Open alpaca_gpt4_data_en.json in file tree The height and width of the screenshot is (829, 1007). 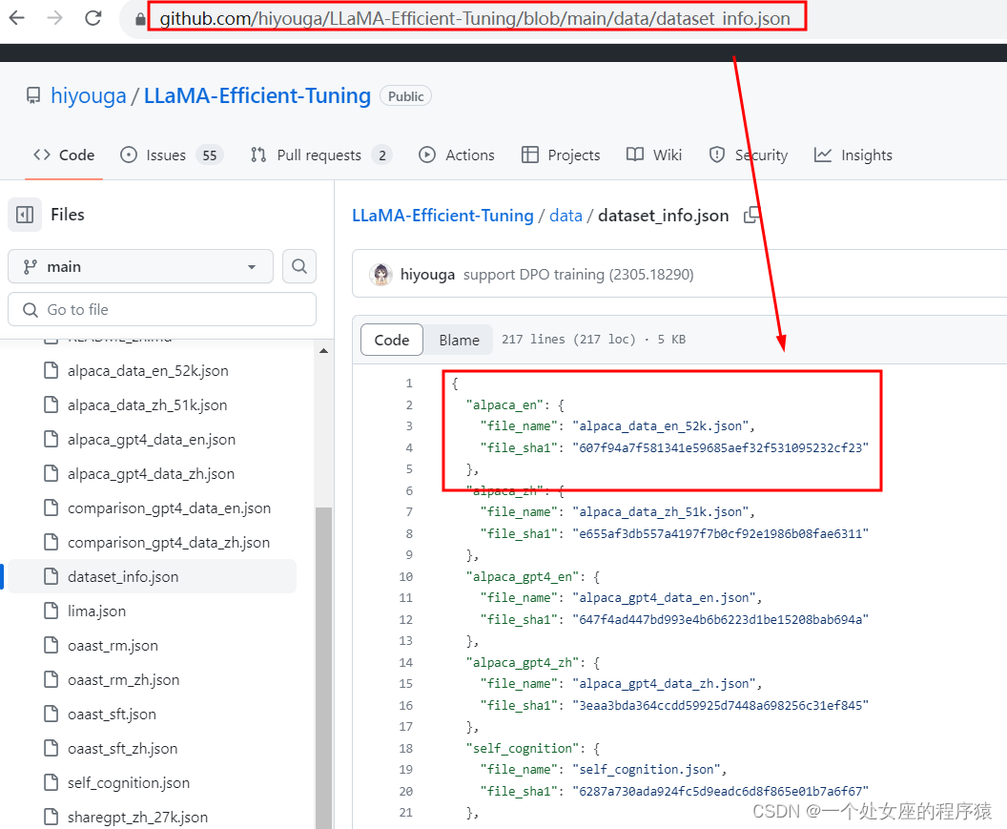coord(152,440)
